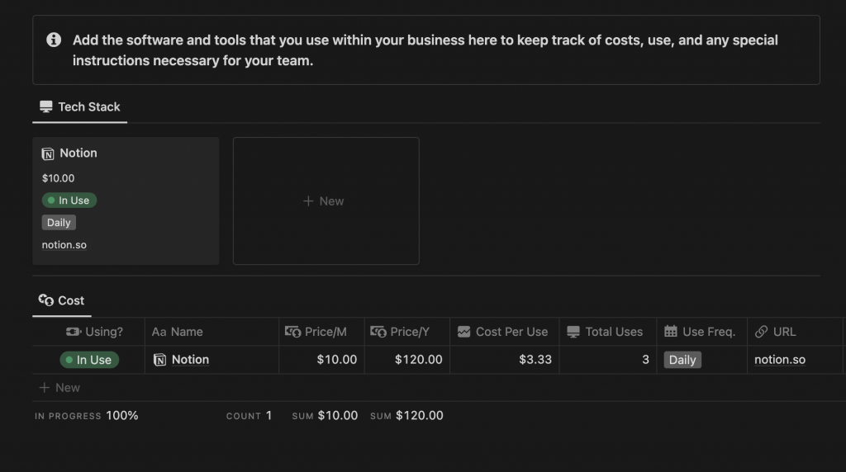Image resolution: width=846 pixels, height=472 pixels.
Task: Click the Notion logo icon on the gallery card
Action: pos(48,153)
